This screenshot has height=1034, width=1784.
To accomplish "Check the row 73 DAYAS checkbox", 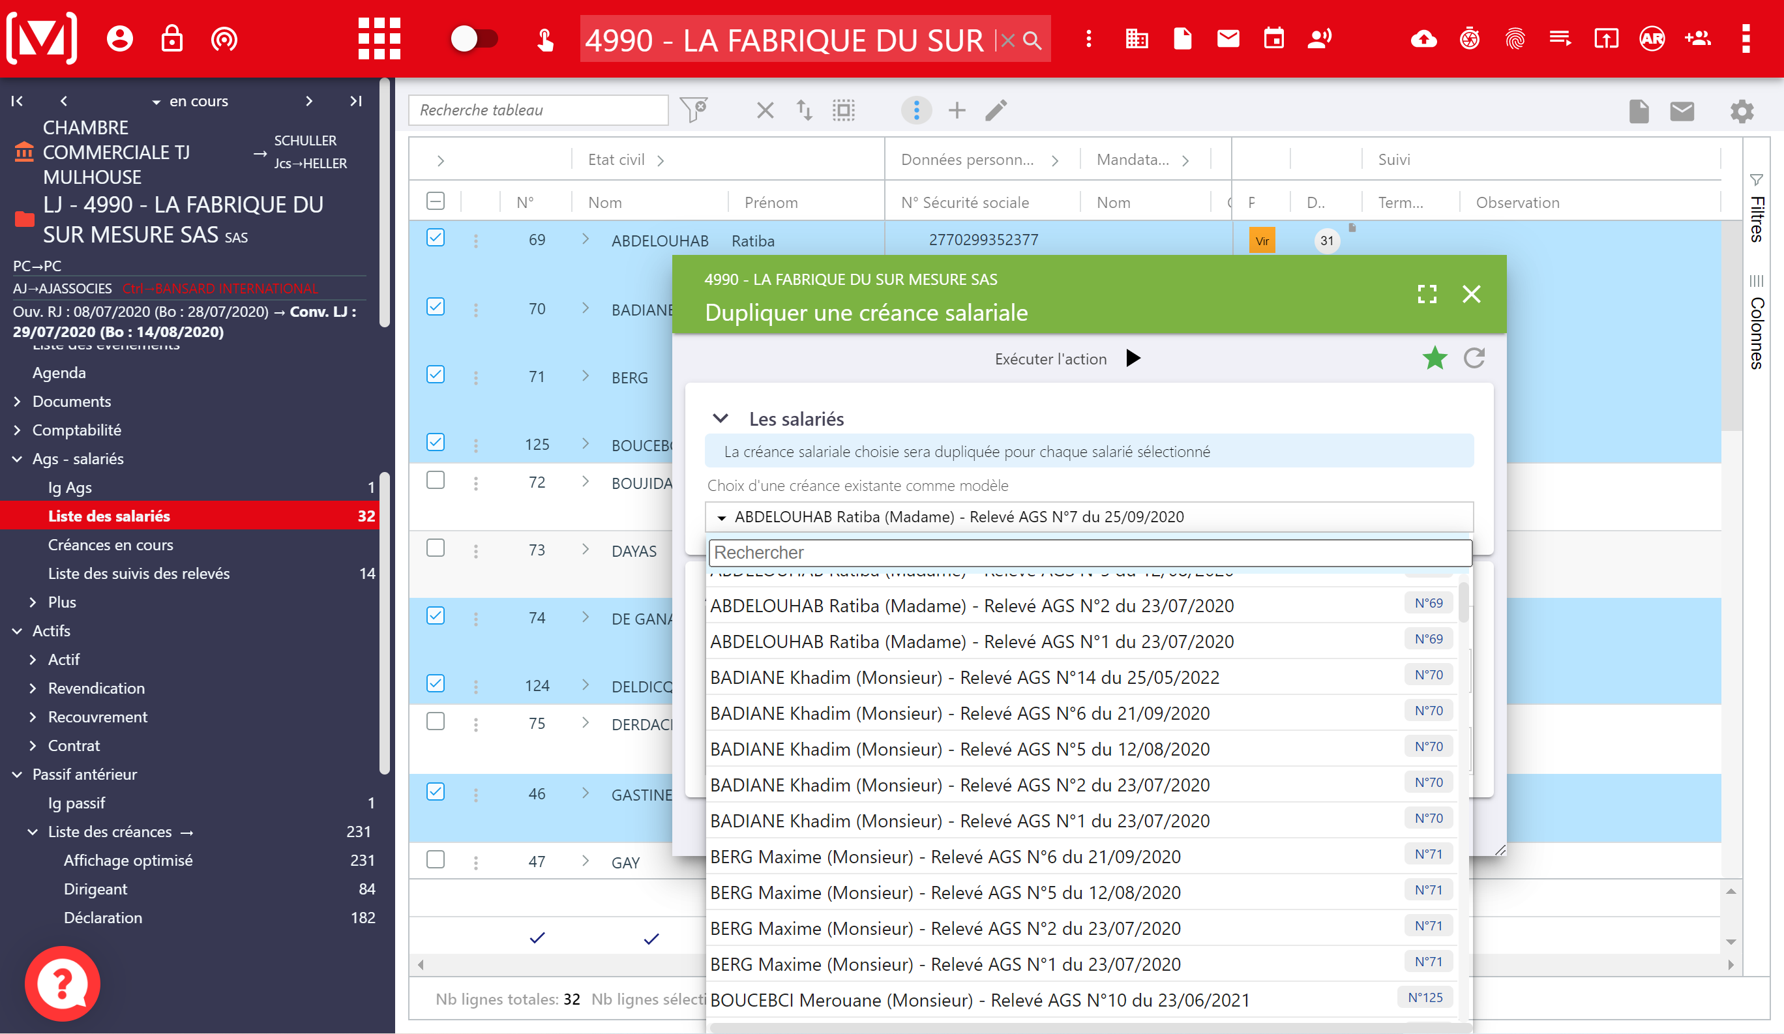I will [x=436, y=548].
